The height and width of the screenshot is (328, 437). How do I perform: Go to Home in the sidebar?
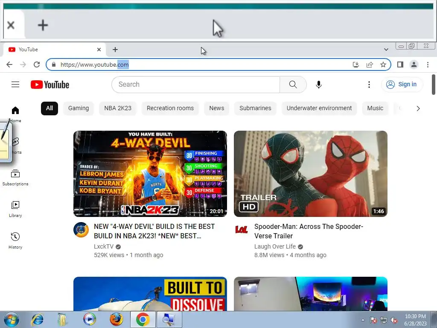tap(15, 114)
